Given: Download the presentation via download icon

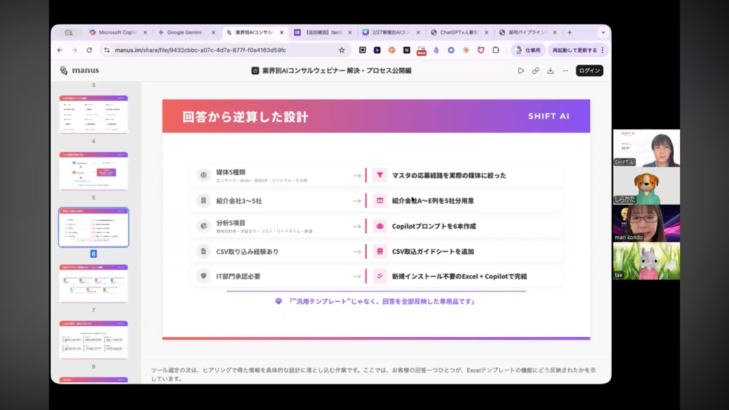Looking at the screenshot, I should 550,71.
